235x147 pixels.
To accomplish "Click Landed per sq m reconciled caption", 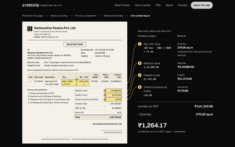I will (161, 131).
